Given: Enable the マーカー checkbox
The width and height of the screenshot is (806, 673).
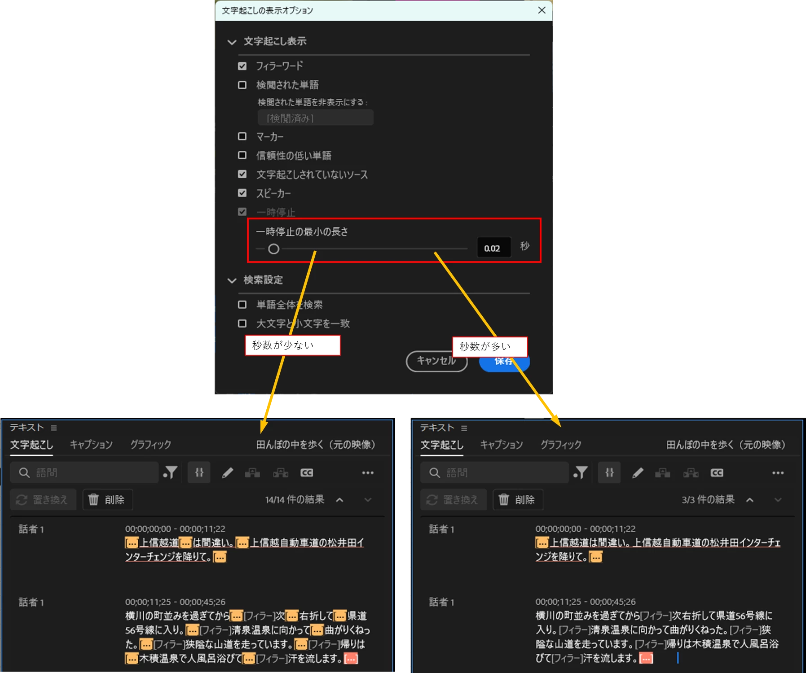Looking at the screenshot, I should click(242, 136).
